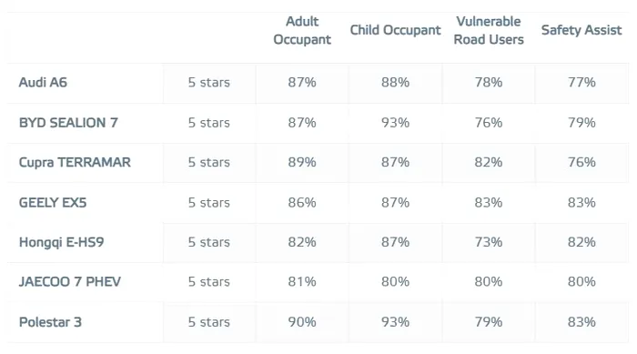
Task: Click the GEELY EX5 model name
Action: [53, 202]
